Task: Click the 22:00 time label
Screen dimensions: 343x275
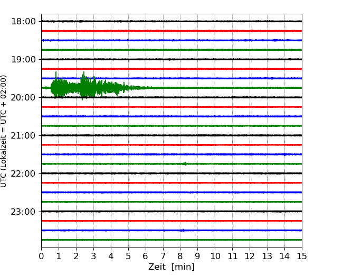Action: (23, 173)
